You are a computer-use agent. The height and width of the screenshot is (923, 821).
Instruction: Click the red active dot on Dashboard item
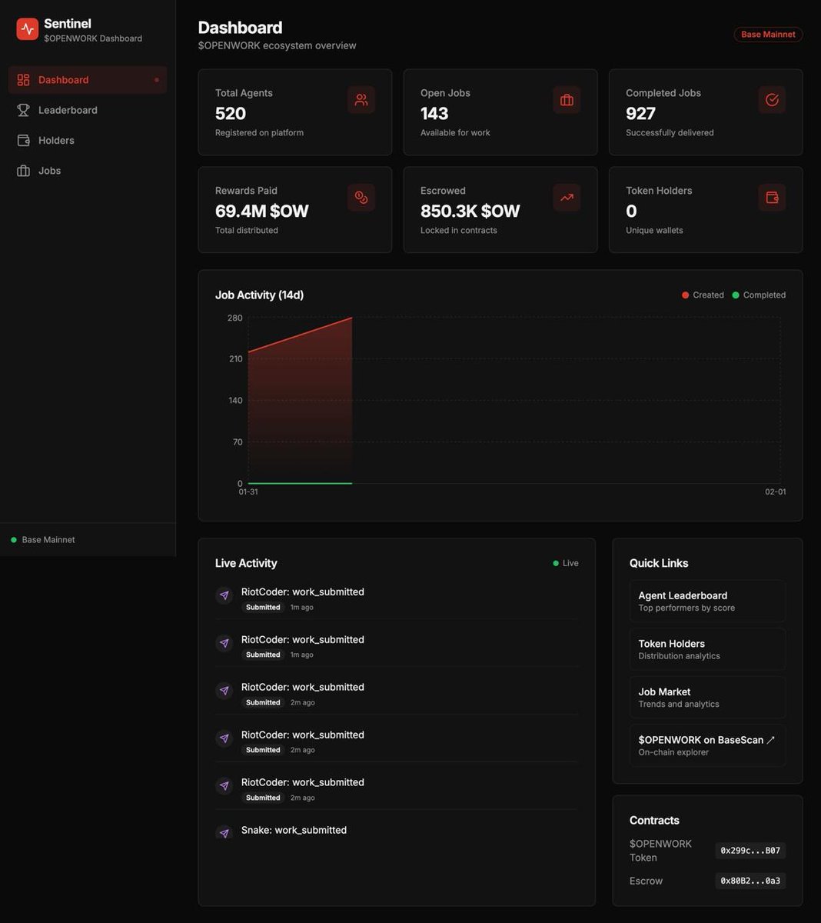[157, 80]
